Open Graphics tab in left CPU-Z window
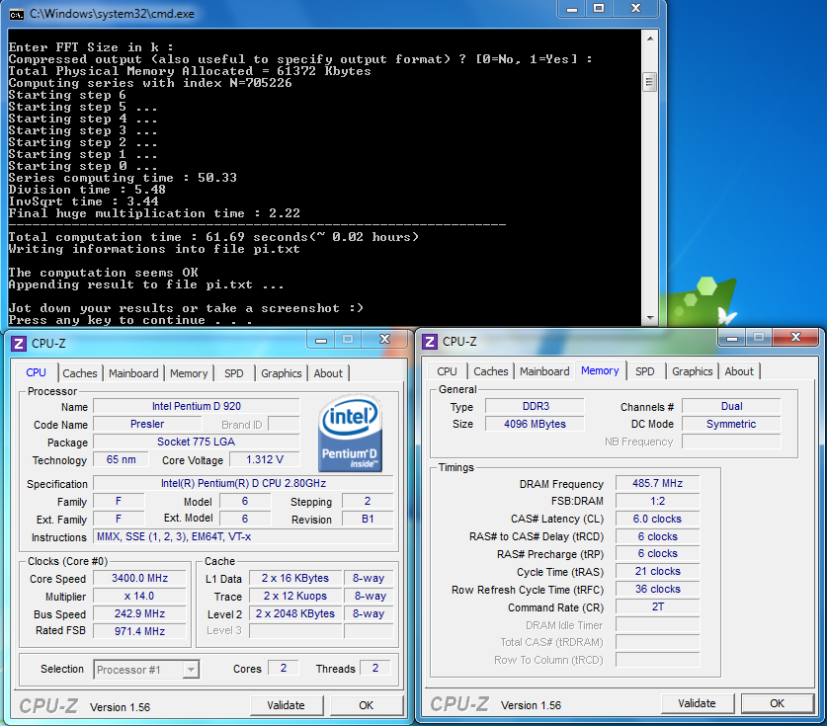The width and height of the screenshot is (827, 726). click(282, 373)
